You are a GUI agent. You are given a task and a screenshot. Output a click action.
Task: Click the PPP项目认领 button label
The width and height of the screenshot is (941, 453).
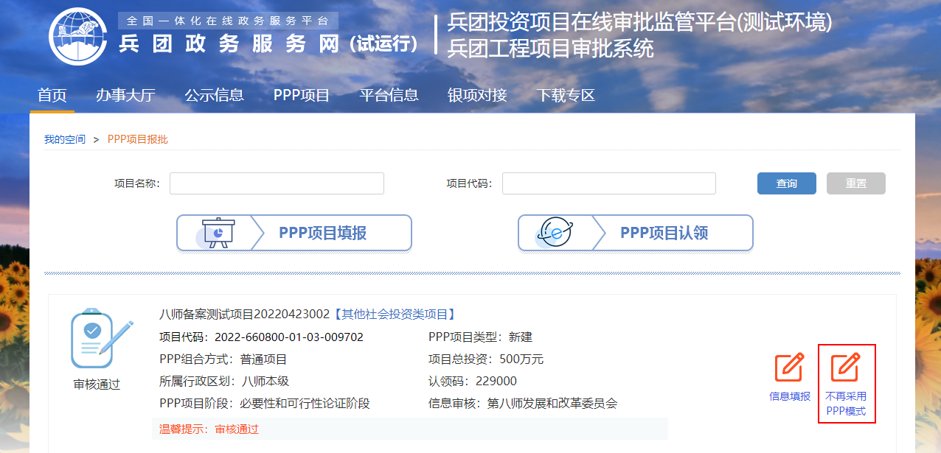pos(664,233)
